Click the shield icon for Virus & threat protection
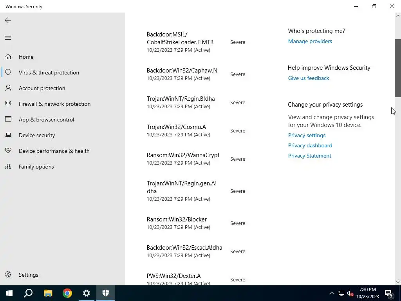 click(x=8, y=72)
